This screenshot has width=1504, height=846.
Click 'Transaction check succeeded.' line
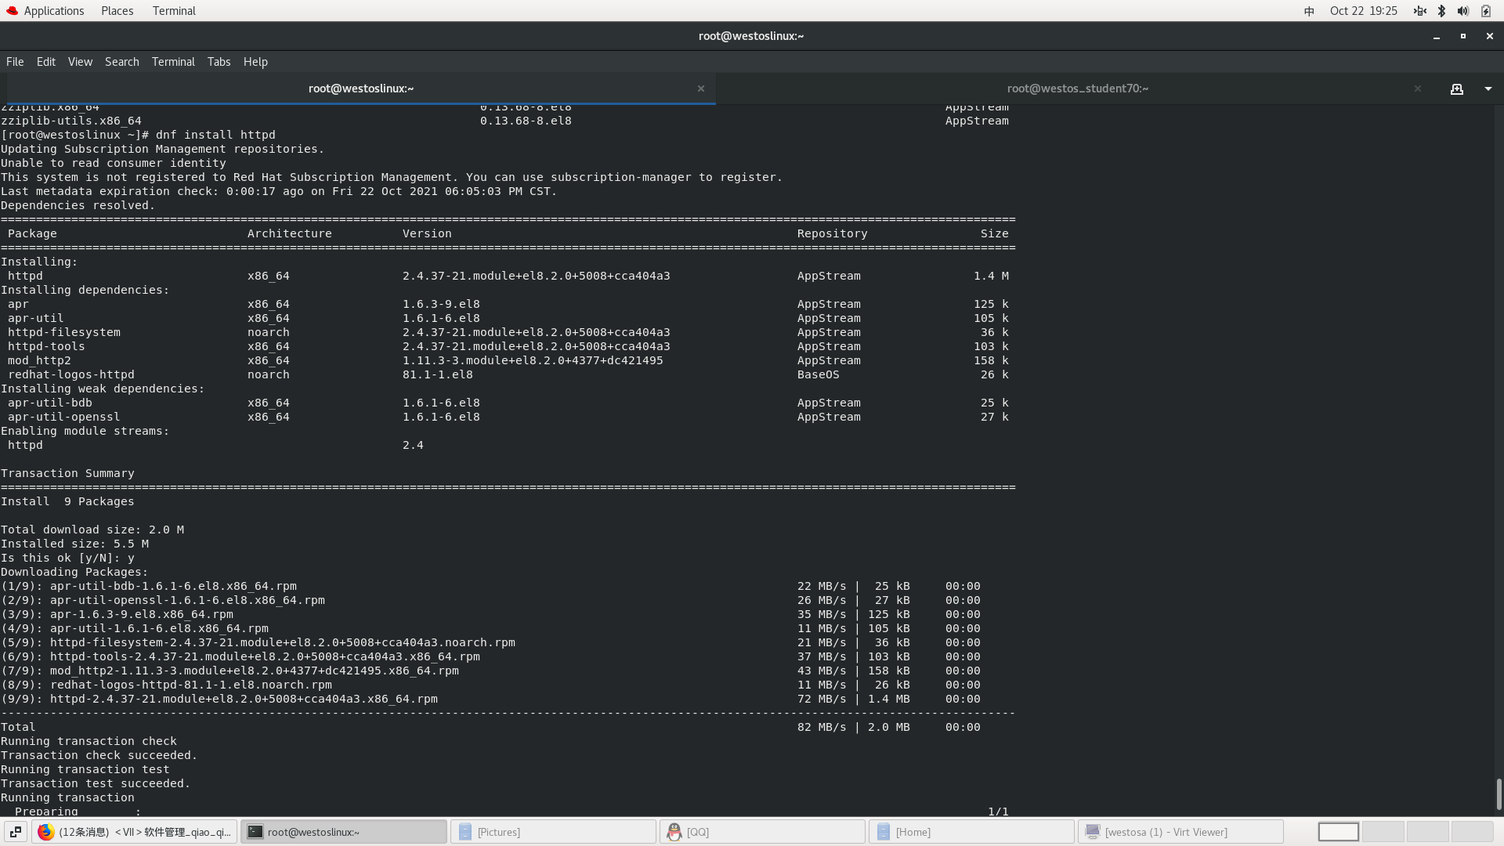tap(99, 755)
